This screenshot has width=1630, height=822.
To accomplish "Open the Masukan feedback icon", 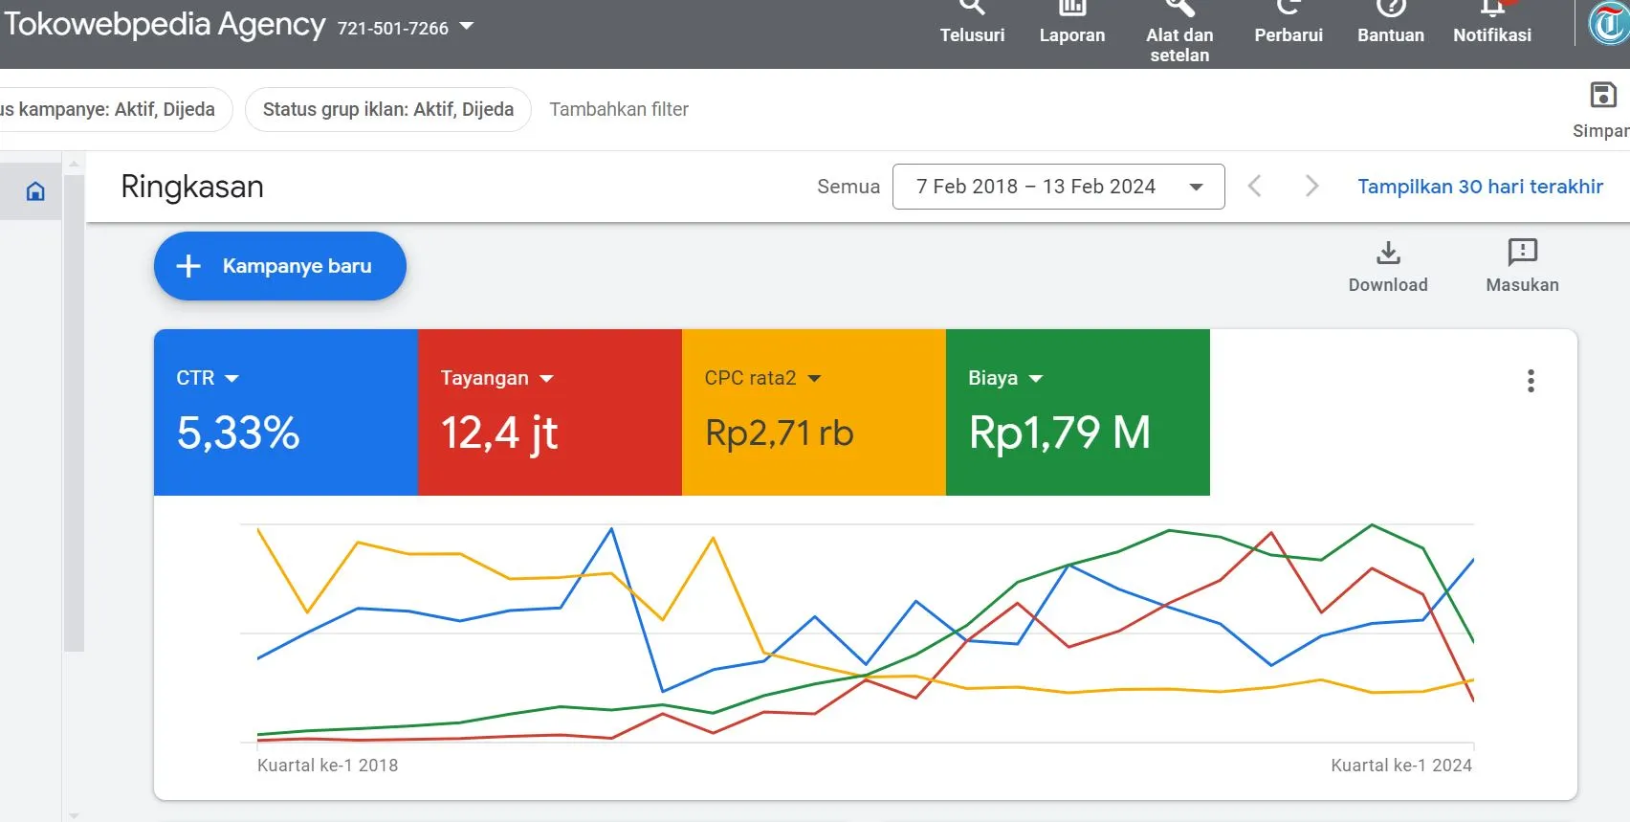I will (1521, 254).
